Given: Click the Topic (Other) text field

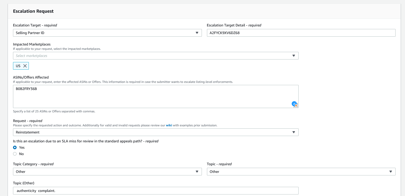Looking at the screenshot, I should pyautogui.click(x=156, y=191).
